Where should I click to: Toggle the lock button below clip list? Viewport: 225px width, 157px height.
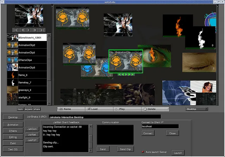[20, 109]
